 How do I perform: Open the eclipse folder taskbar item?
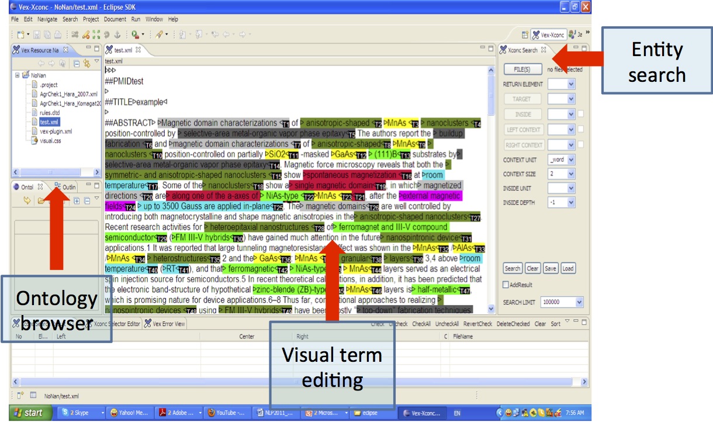click(374, 413)
